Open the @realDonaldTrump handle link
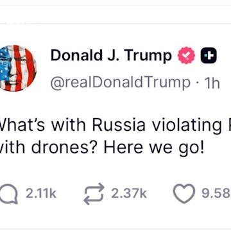 [x=121, y=82]
